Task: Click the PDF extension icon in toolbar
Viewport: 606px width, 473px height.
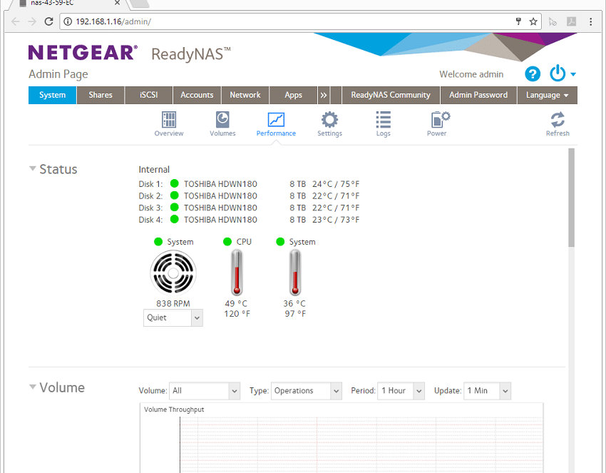Action: pyautogui.click(x=571, y=21)
